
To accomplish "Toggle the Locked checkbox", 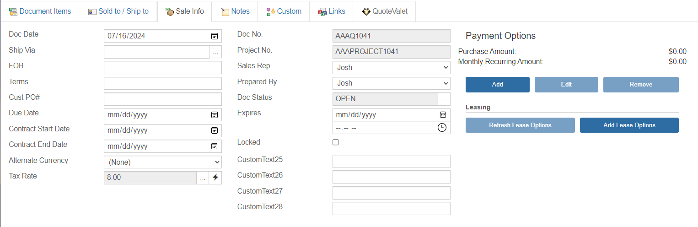I will (x=336, y=142).
